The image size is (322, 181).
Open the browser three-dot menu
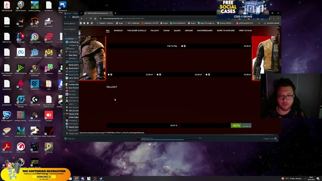tap(278, 18)
